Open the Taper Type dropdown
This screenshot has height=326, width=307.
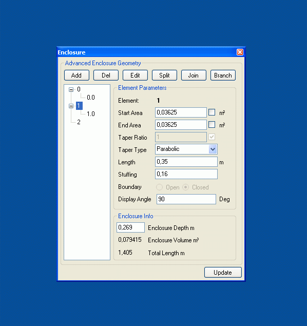click(213, 149)
